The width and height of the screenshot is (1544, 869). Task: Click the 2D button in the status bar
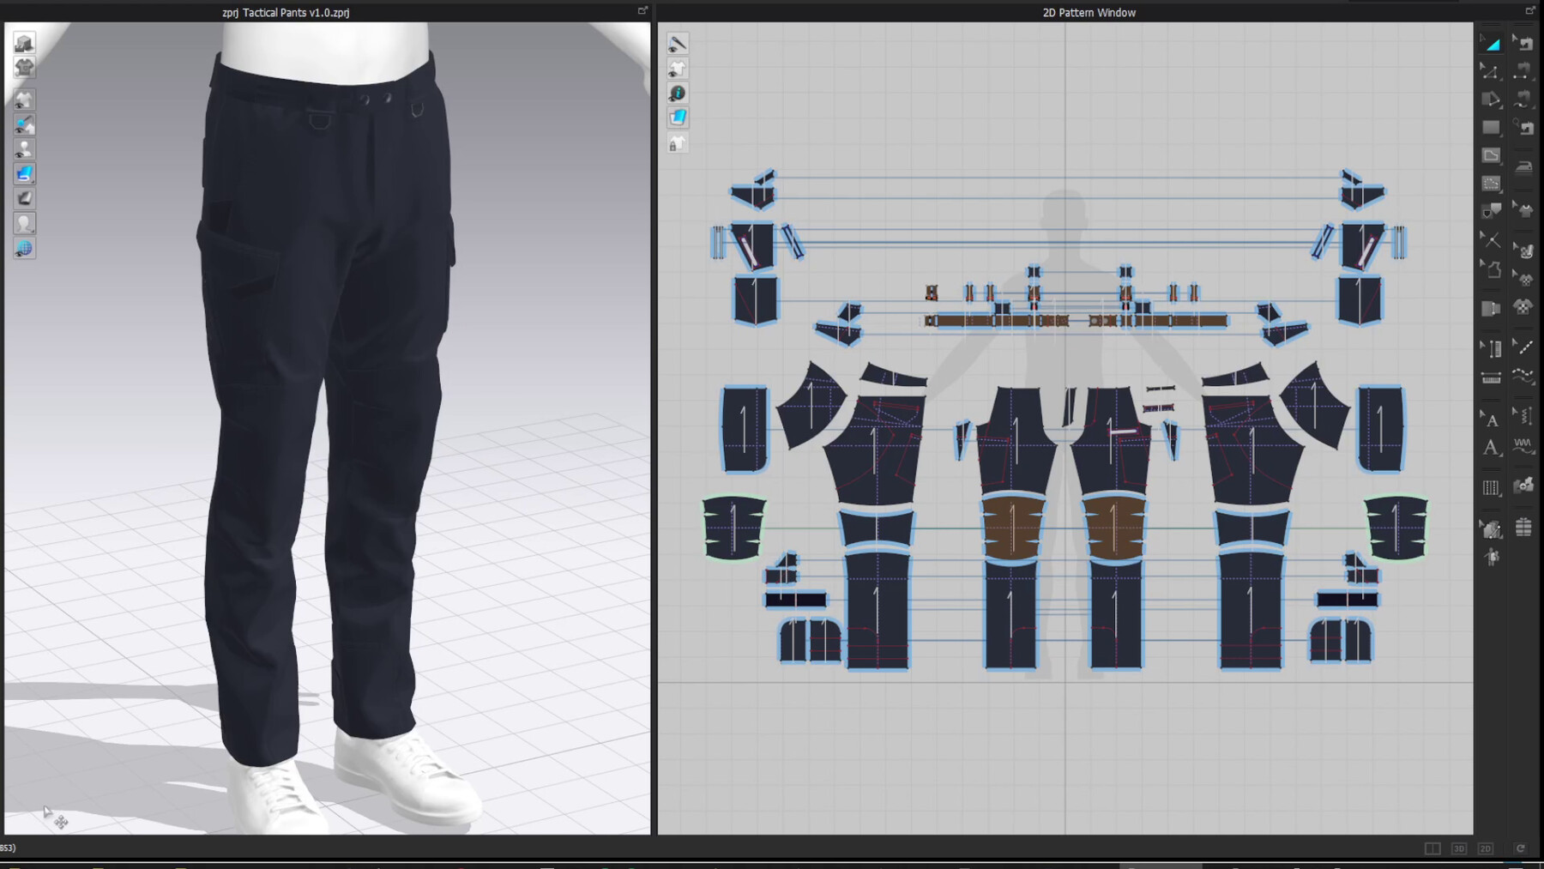pyautogui.click(x=1485, y=848)
